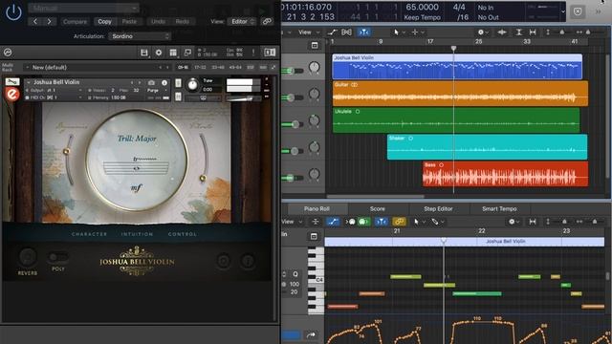The image size is (612, 344).
Task: Click the Piano Roll global tracks button
Action: coord(314,236)
